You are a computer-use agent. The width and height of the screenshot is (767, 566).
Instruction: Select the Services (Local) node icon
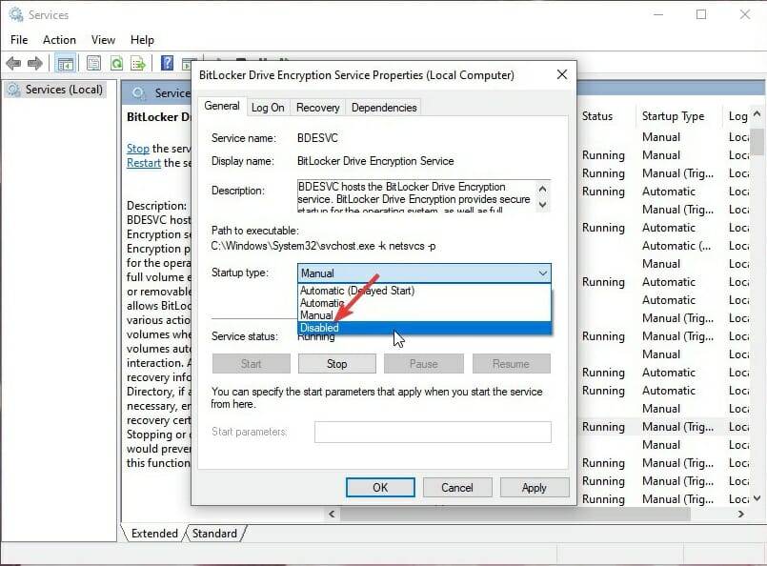pyautogui.click(x=13, y=90)
